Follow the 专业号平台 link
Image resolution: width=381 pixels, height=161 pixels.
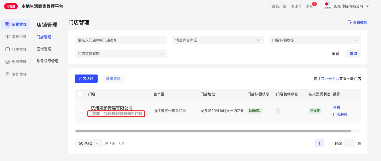tap(330, 79)
